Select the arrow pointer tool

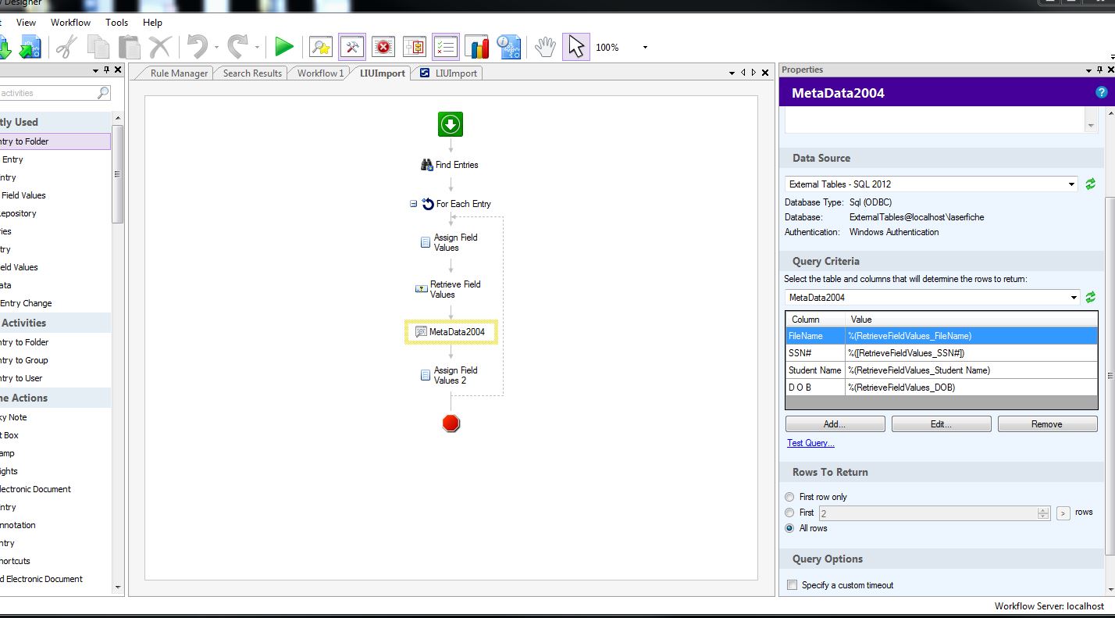pos(575,48)
